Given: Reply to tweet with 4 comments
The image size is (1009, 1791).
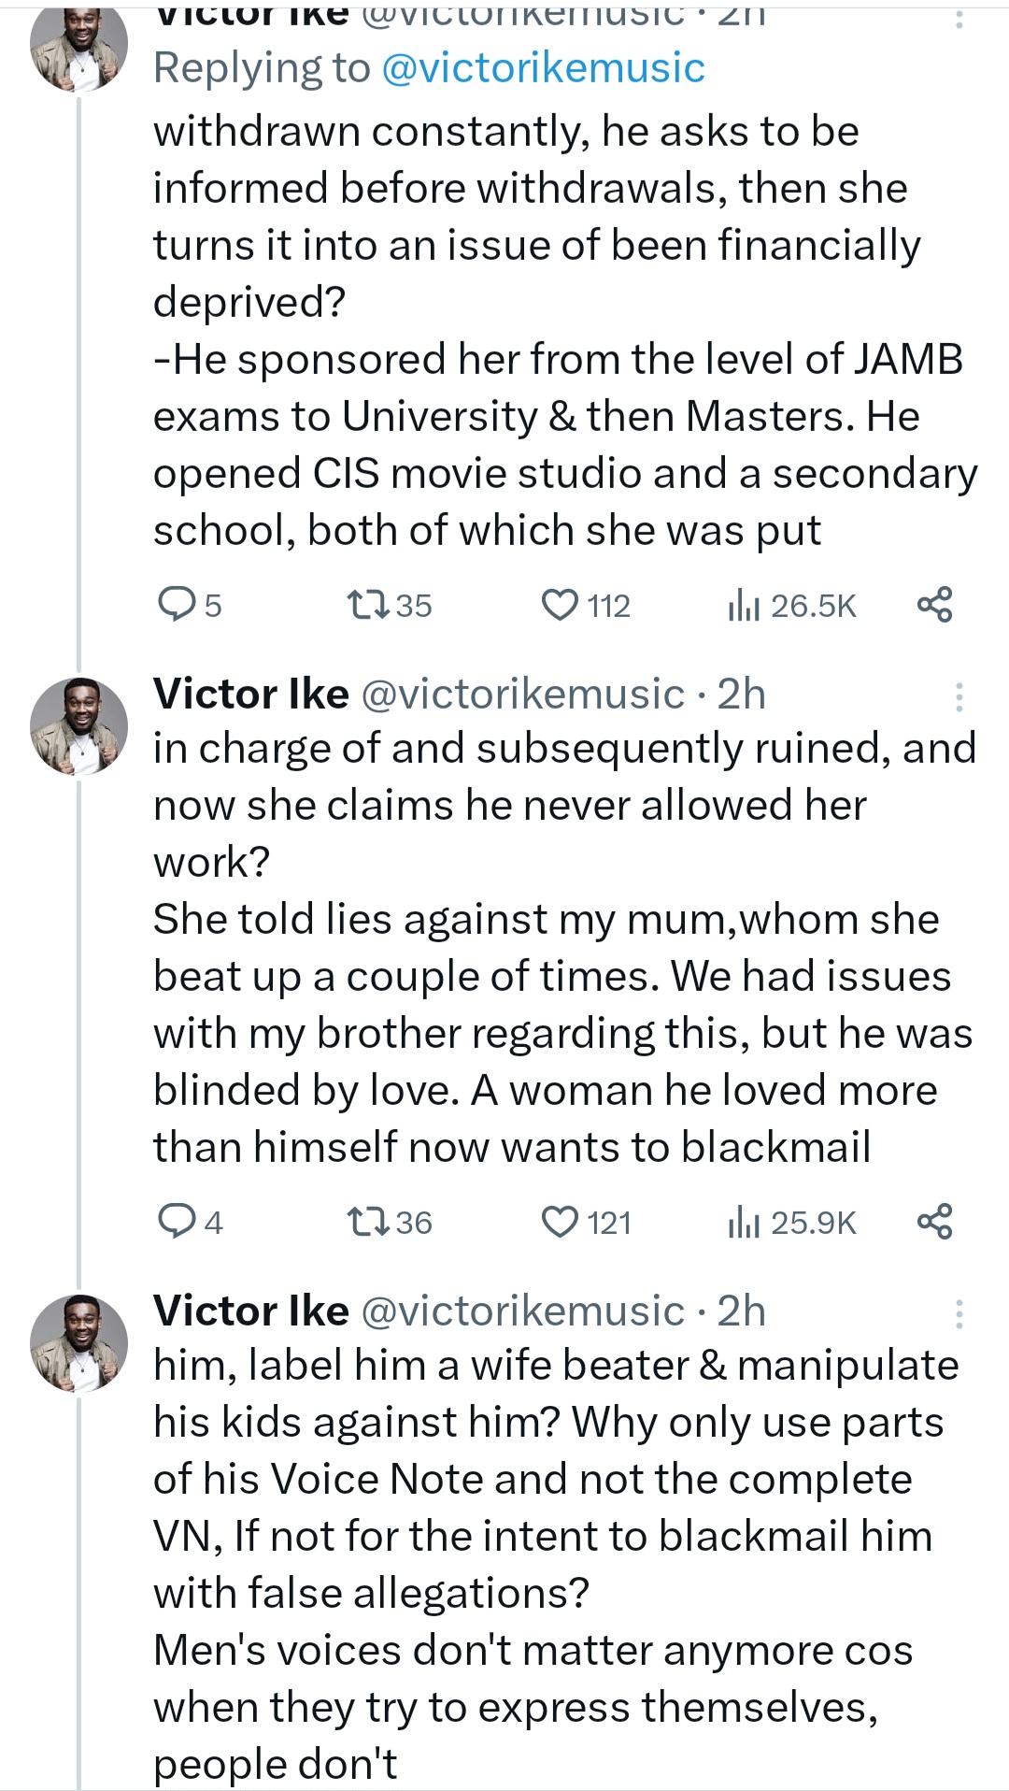Looking at the screenshot, I should pyautogui.click(x=176, y=1222).
